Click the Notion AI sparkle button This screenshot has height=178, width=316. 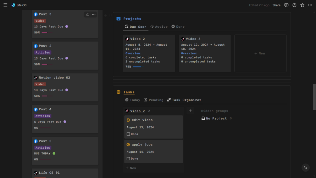[x=306, y=168]
